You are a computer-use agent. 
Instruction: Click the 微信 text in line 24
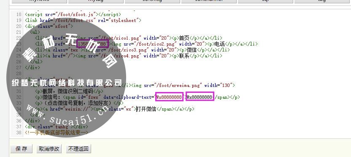[192, 50]
